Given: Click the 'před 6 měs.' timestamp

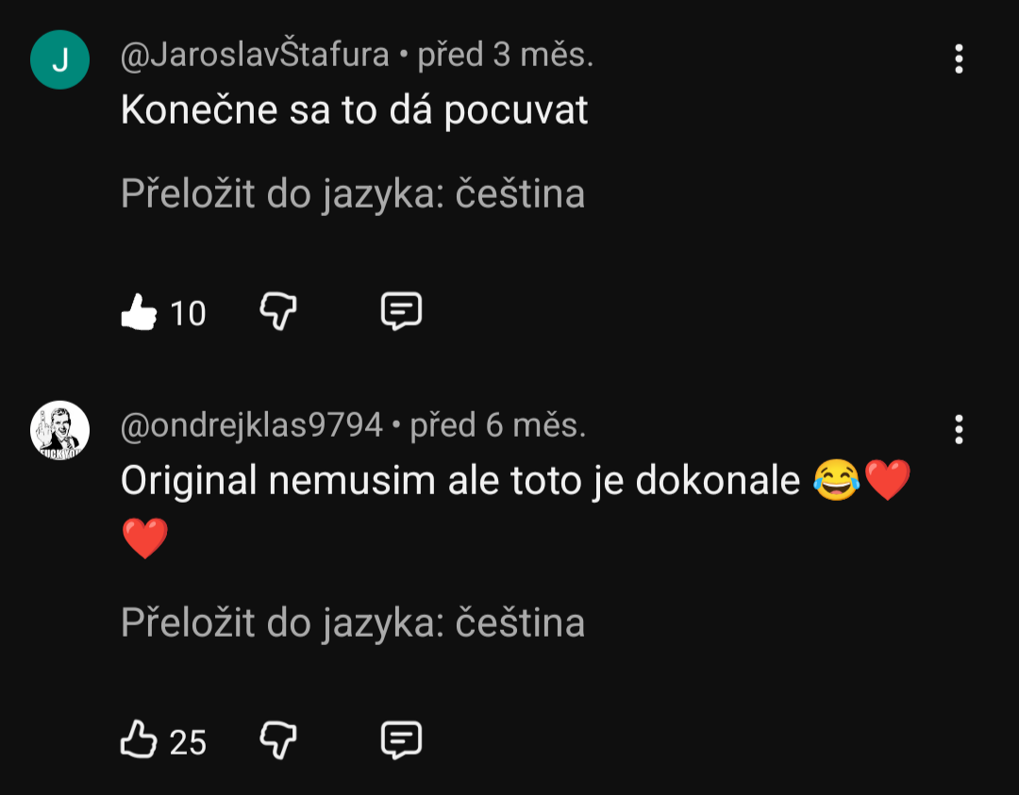Looking at the screenshot, I should coord(498,426).
